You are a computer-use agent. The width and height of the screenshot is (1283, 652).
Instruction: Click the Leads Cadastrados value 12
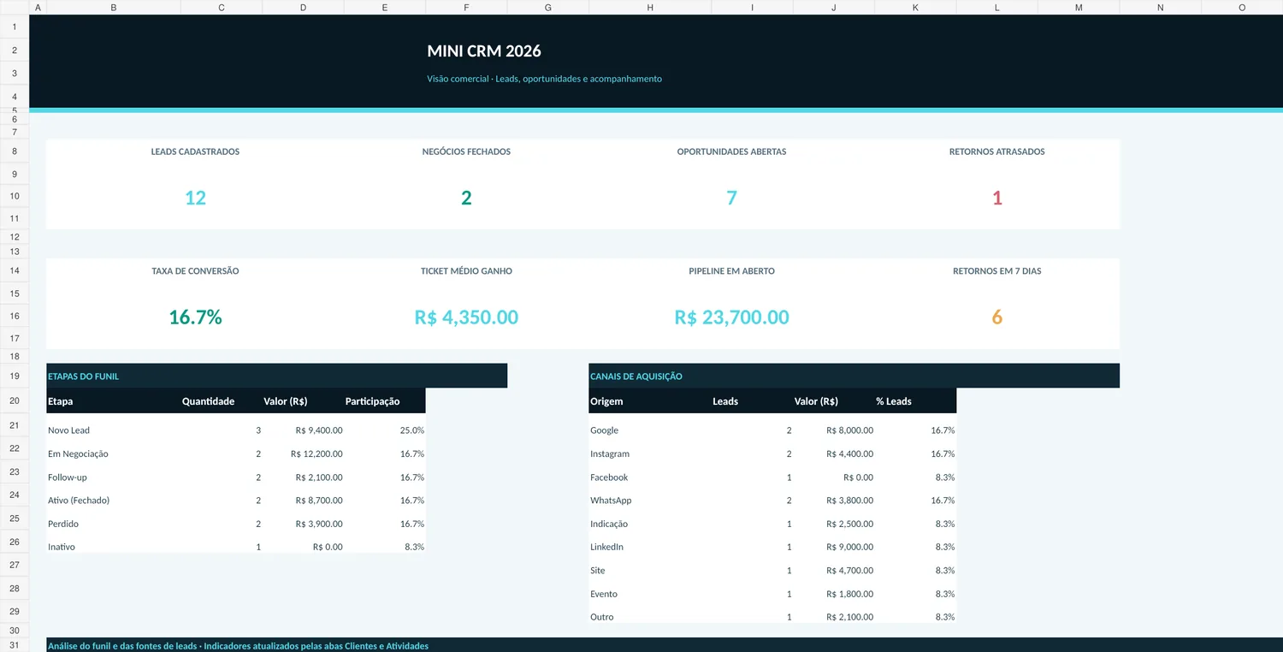pyautogui.click(x=195, y=198)
